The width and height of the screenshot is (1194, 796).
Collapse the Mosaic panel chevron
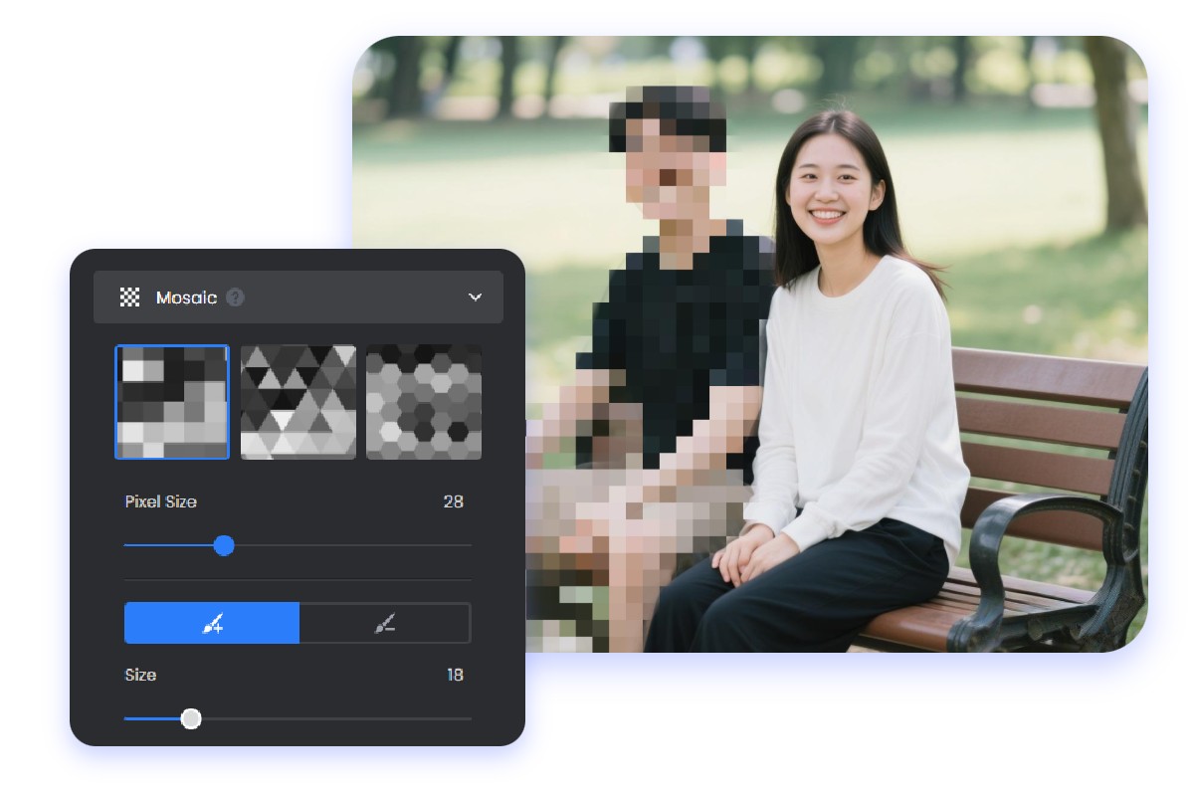[x=475, y=298]
